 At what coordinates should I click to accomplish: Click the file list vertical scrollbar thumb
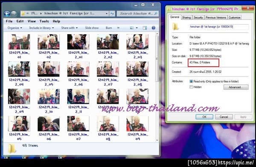[157, 59]
